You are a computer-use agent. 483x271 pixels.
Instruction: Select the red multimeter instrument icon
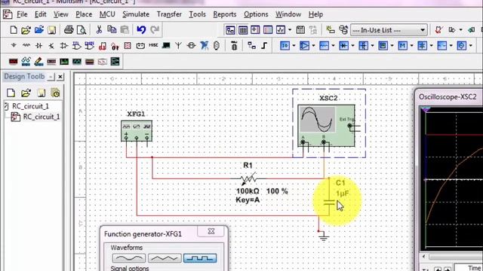pyautogui.click(x=14, y=62)
